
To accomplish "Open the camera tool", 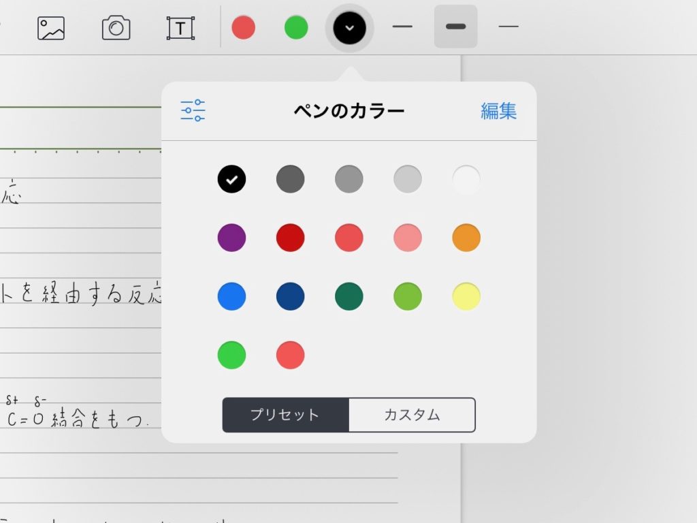I will coord(116,28).
